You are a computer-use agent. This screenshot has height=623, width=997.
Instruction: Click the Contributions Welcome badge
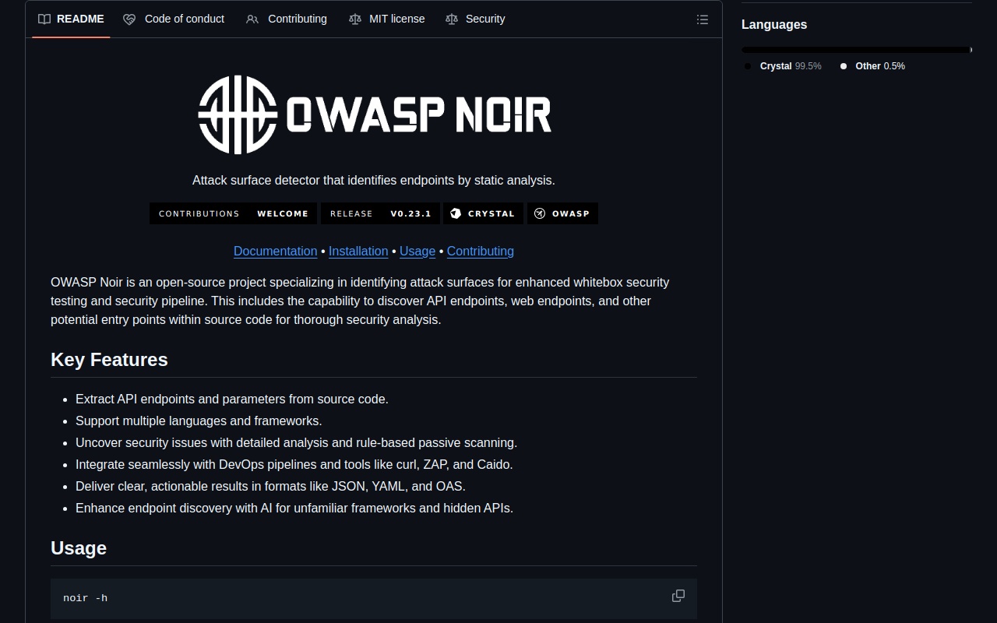[x=233, y=213]
